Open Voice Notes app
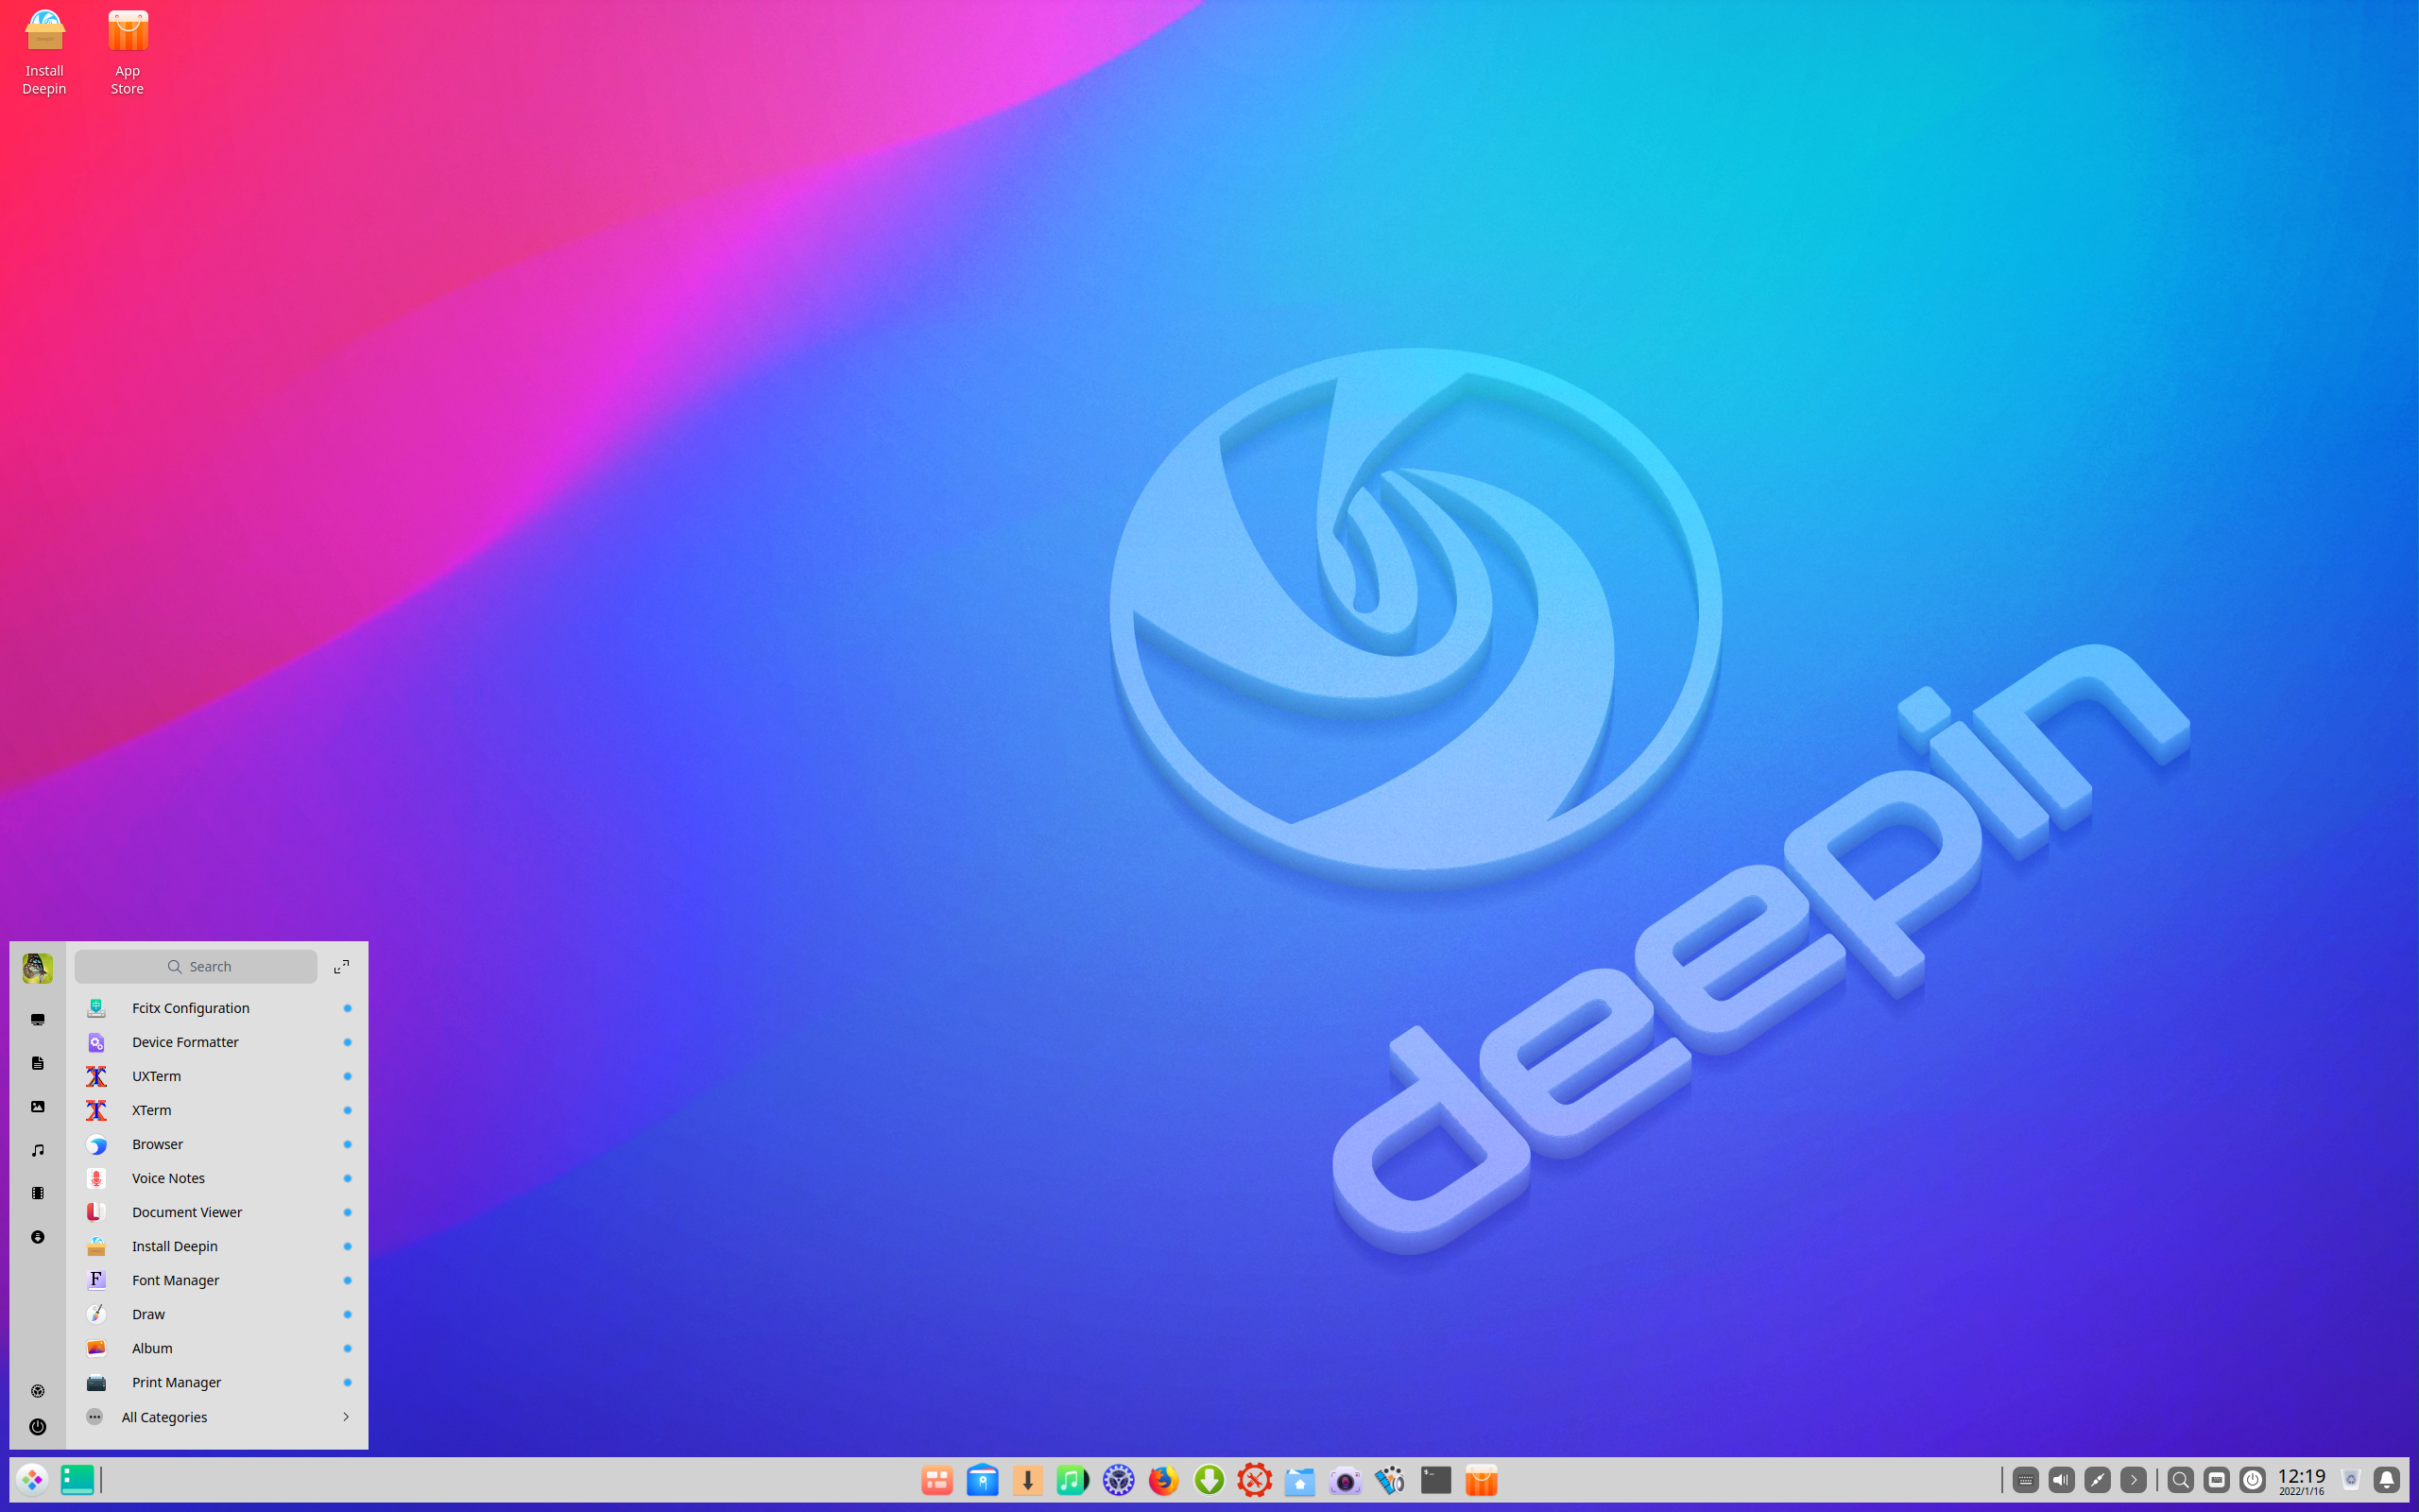Screen dimensions: 2419x1512 tap(217, 1178)
